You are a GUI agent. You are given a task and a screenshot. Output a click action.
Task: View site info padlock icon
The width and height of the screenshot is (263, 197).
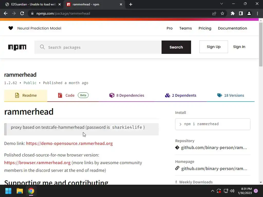click(x=32, y=13)
